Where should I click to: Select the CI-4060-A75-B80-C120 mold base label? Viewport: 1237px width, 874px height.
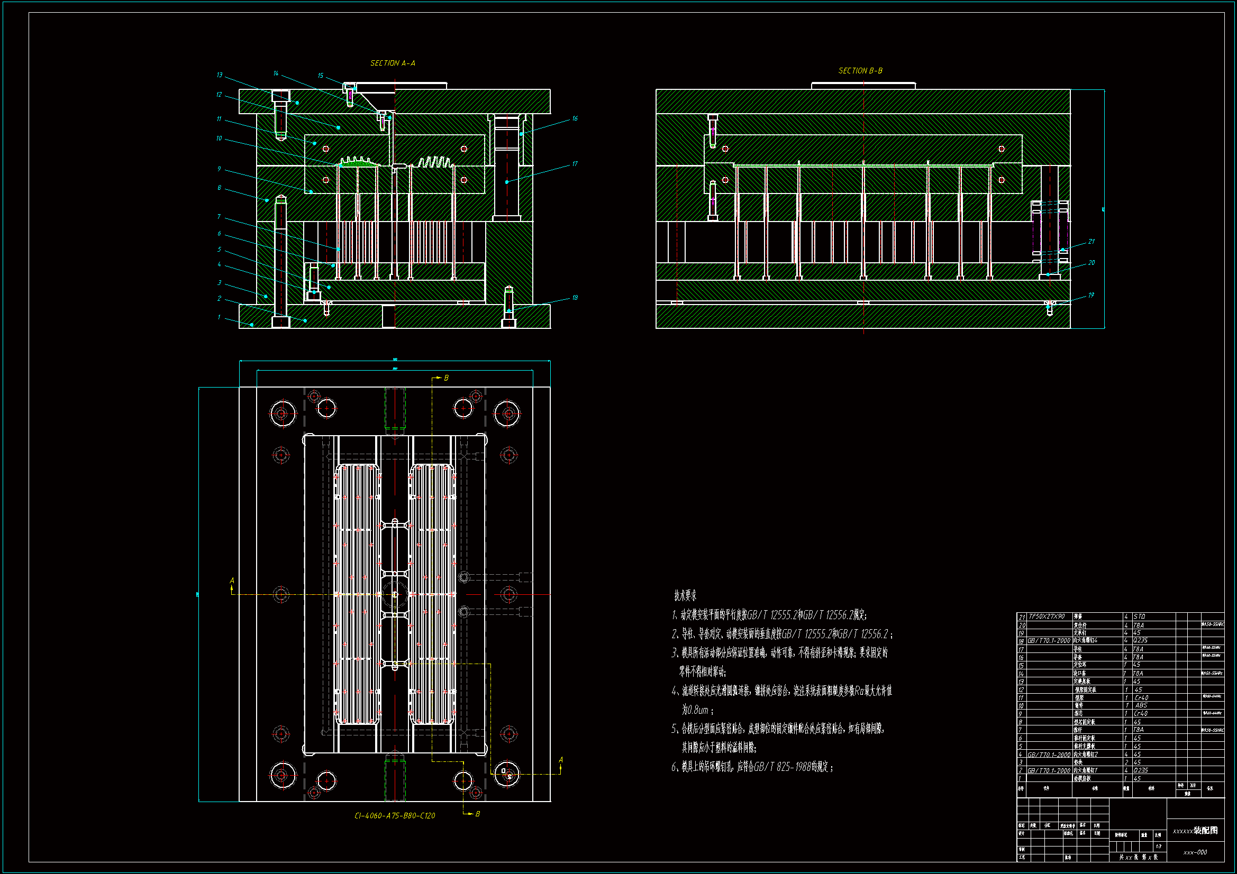(394, 815)
